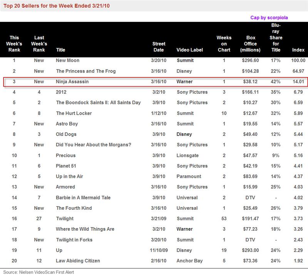
Task: Click the '11/10/09' street date
Action: pyautogui.click(x=159, y=250)
